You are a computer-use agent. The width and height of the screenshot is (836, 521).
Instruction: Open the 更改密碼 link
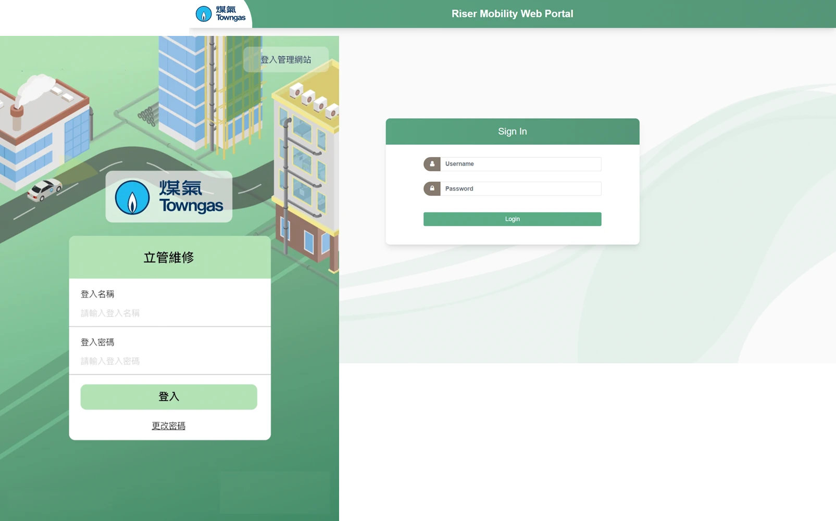[x=168, y=426]
